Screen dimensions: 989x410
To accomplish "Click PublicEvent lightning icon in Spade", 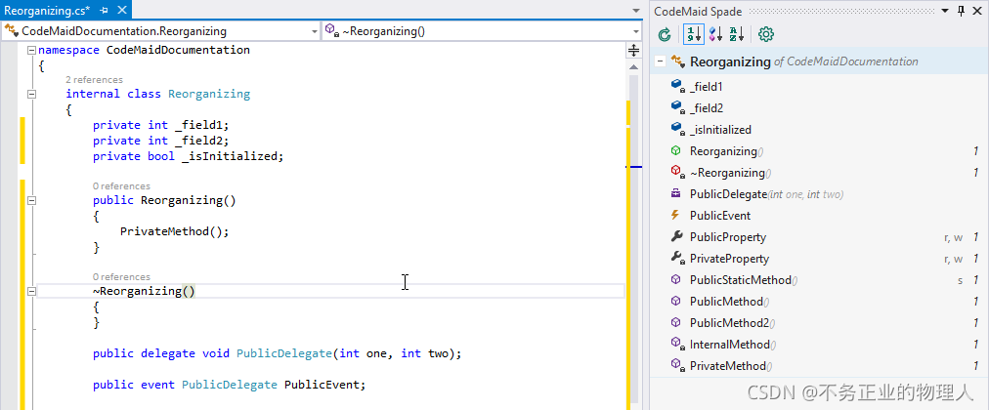I will click(675, 215).
